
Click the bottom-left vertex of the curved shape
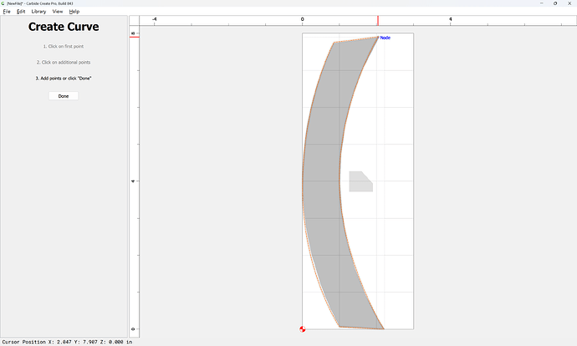point(340,326)
